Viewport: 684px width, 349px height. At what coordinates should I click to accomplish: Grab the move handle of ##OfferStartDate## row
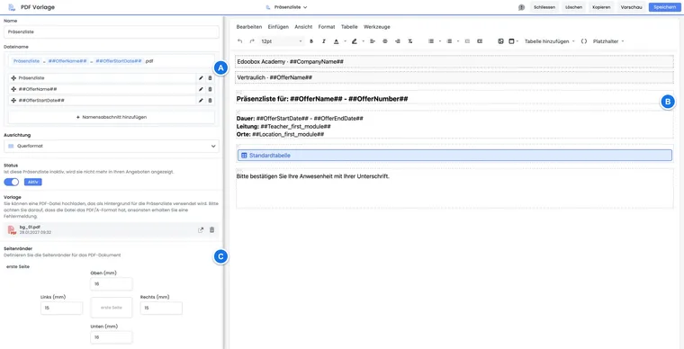coord(13,101)
